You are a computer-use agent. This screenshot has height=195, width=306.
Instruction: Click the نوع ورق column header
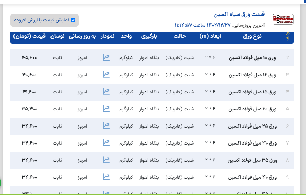(x=253, y=36)
